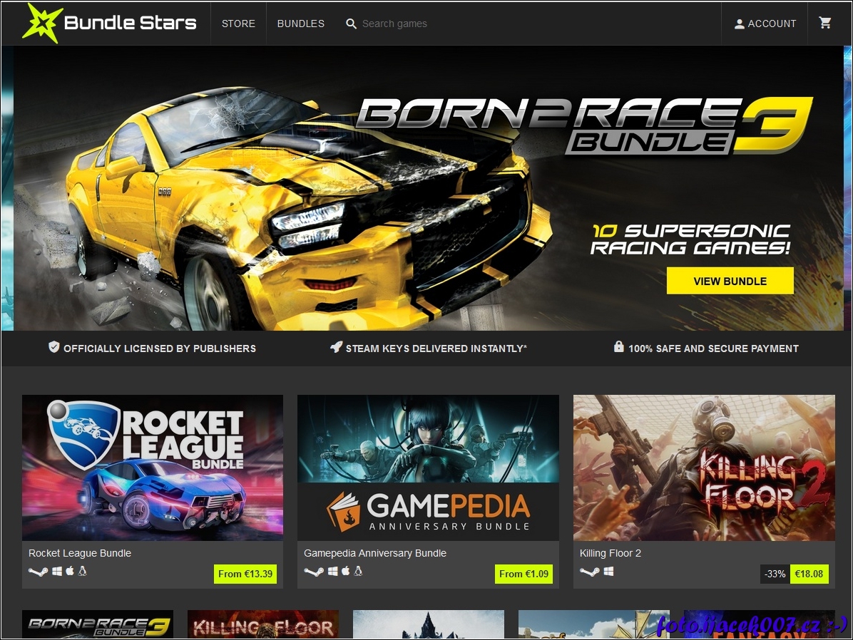Open the BUNDLES menu

(x=300, y=24)
